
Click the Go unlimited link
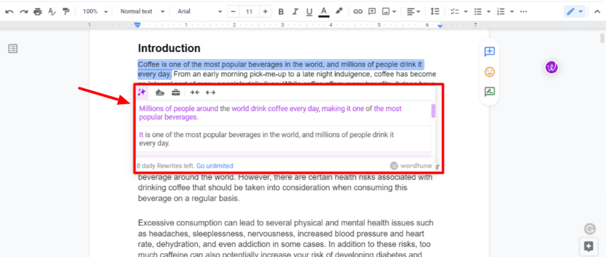click(x=215, y=166)
